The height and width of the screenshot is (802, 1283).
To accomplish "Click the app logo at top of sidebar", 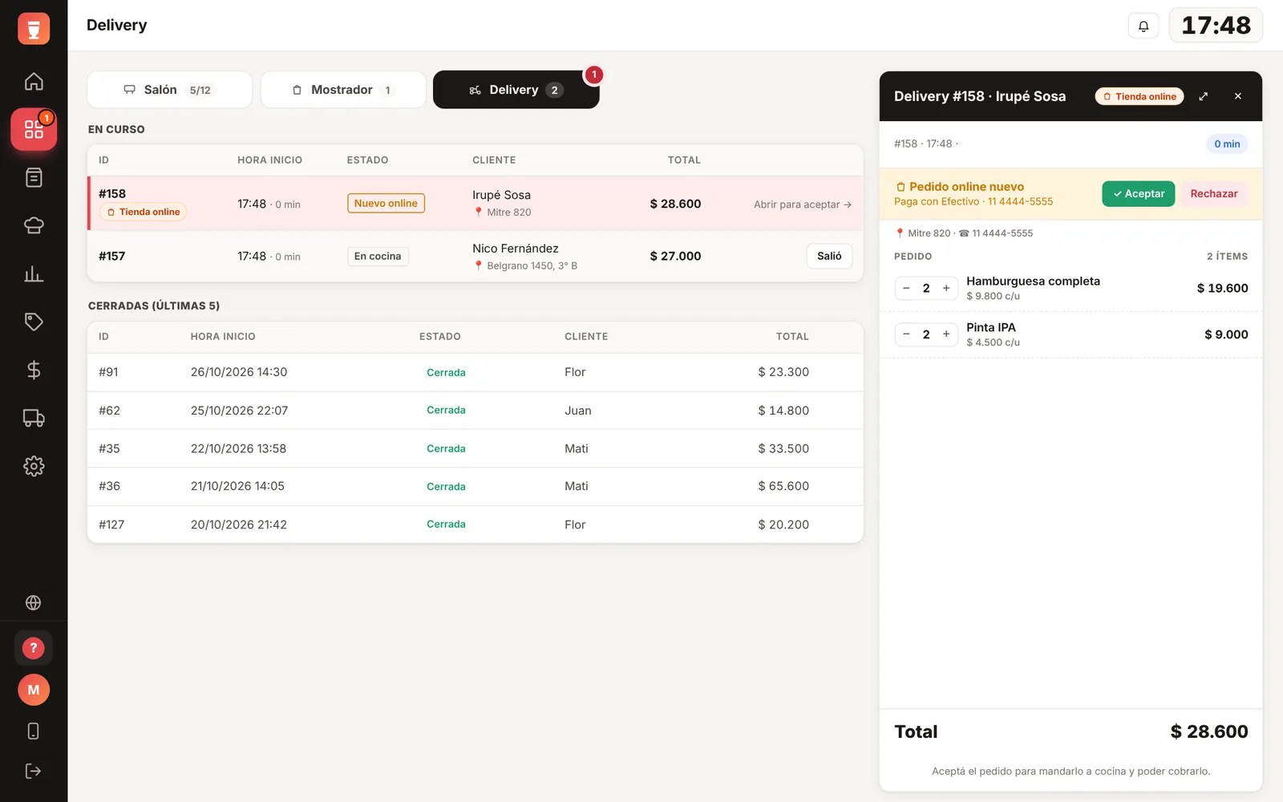I will [x=34, y=29].
